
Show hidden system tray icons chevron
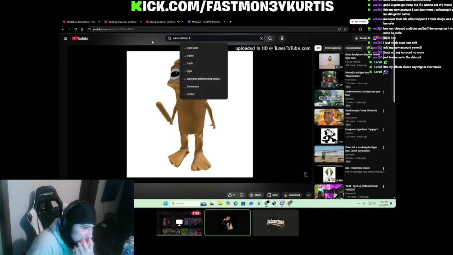[x=359, y=203]
